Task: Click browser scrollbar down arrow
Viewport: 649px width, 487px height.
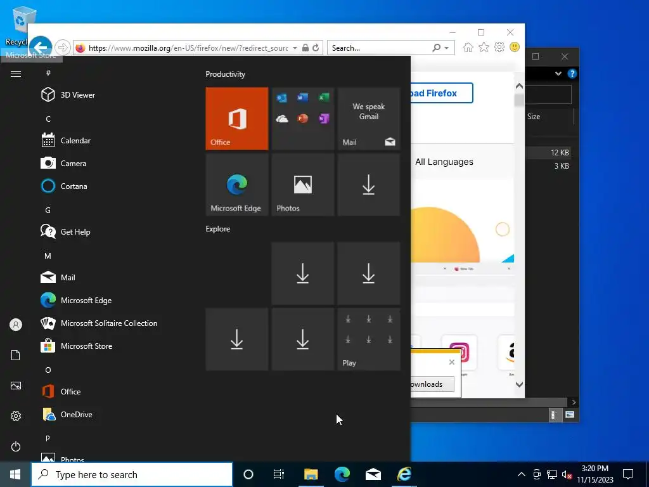Action: (x=519, y=384)
